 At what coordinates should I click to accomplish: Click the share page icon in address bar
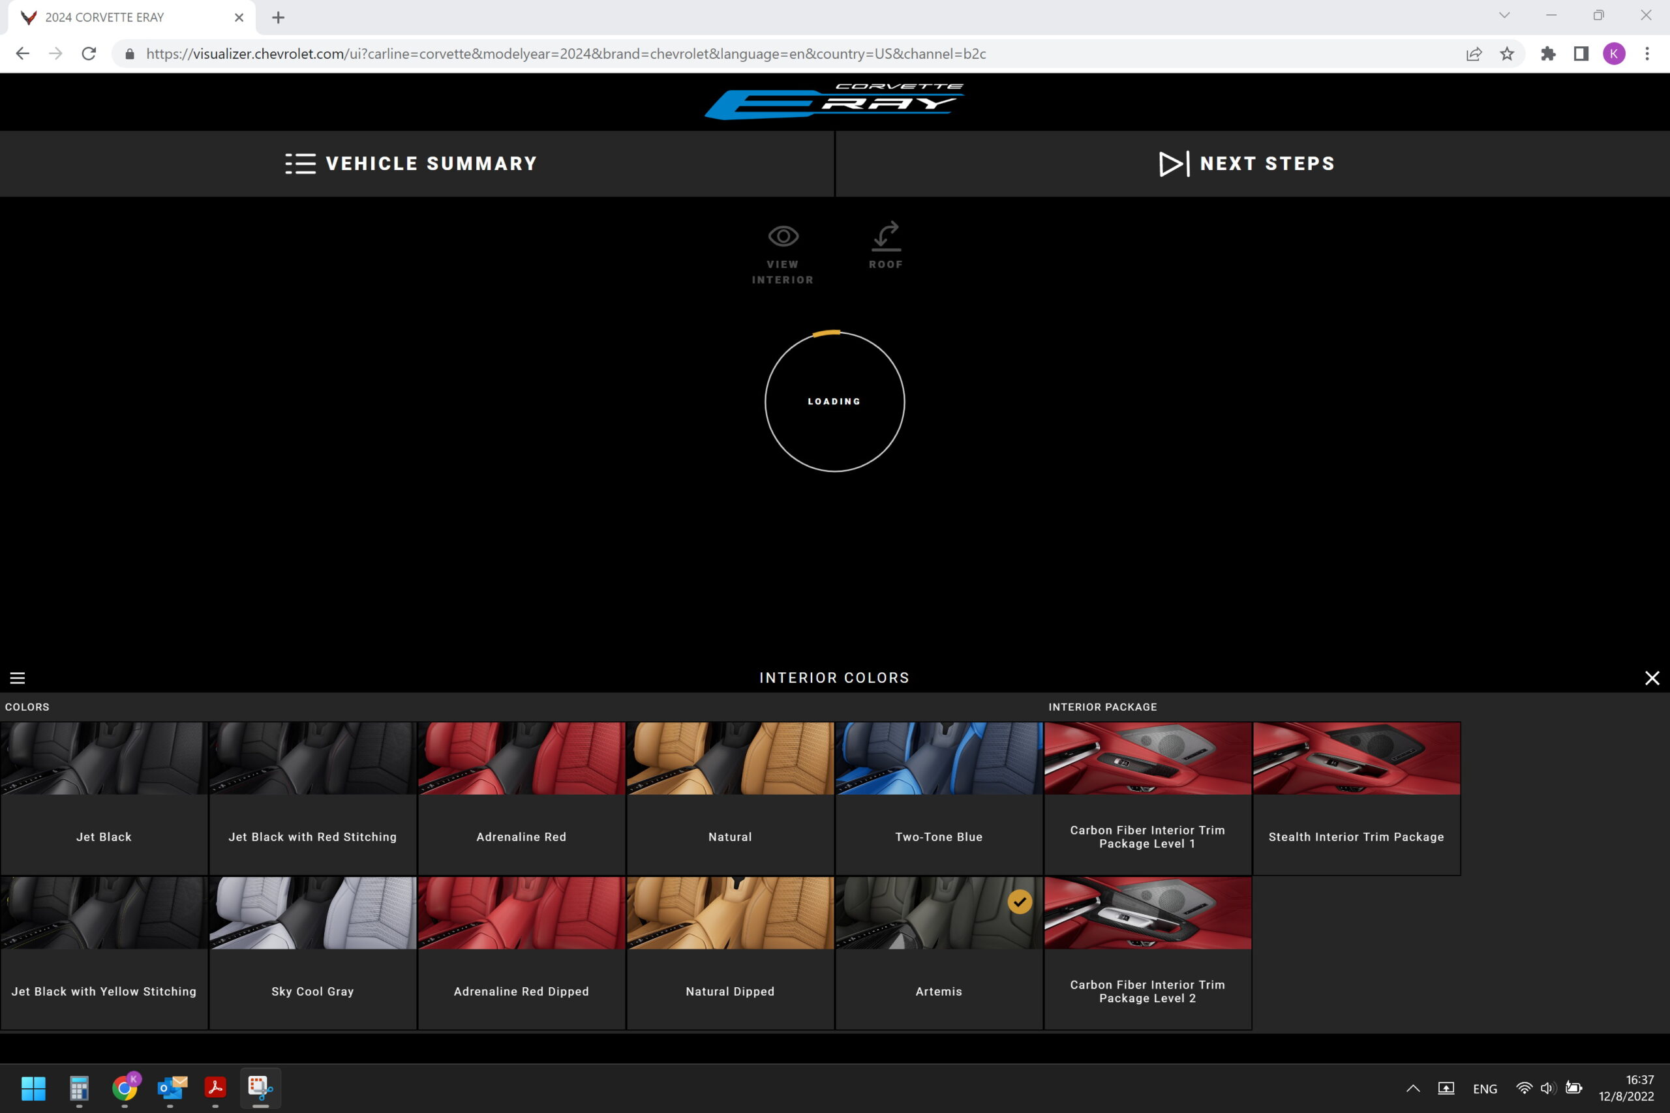(x=1474, y=54)
